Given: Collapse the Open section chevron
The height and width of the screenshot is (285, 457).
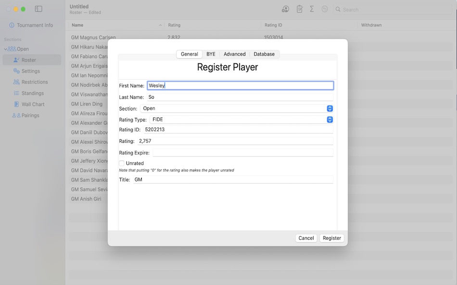Looking at the screenshot, I should click(6, 48).
